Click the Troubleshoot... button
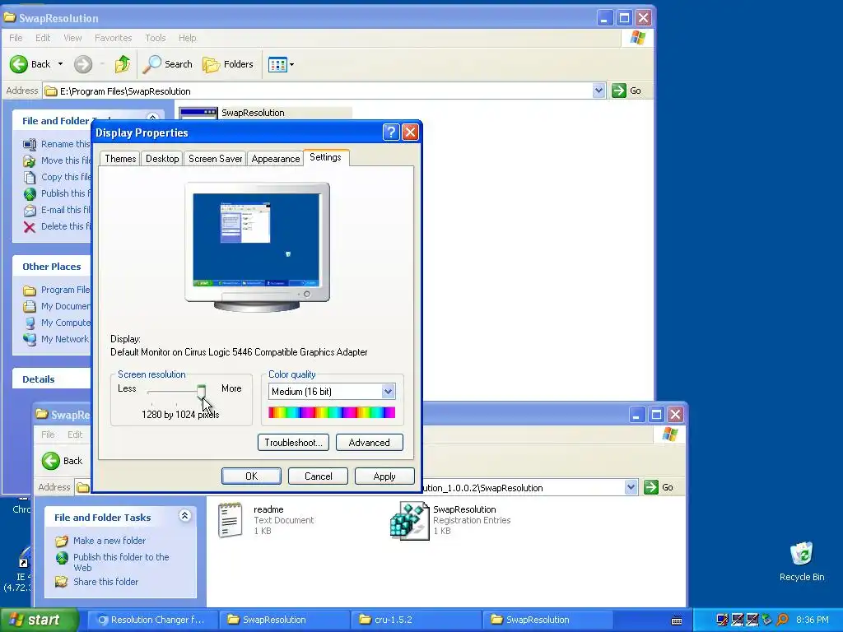Image resolution: width=843 pixels, height=632 pixels. click(x=294, y=443)
